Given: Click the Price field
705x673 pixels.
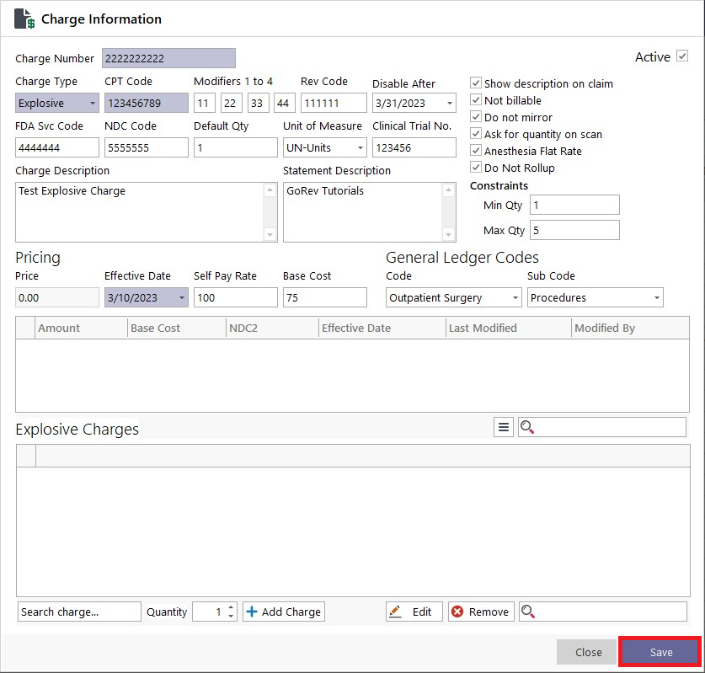Looking at the screenshot, I should (x=57, y=297).
